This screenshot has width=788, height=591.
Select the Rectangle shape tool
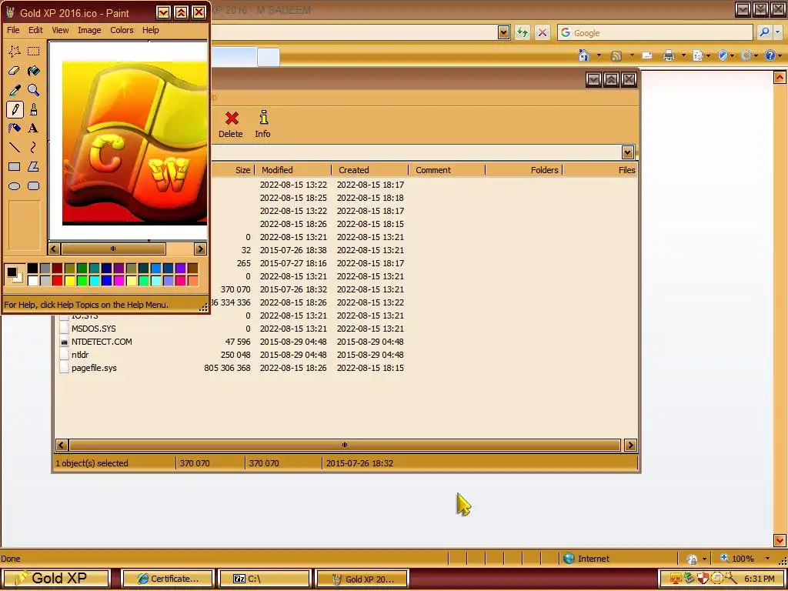(x=15, y=166)
